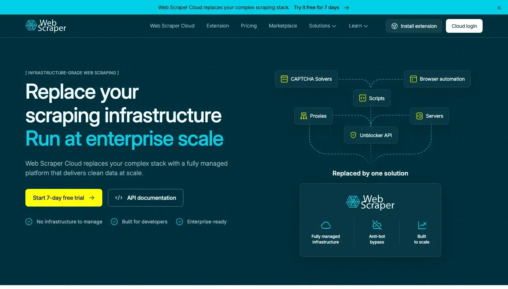
Task: Go to the Extension page
Action: click(x=218, y=26)
